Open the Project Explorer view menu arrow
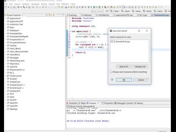Screen dimensions: 176x132 coord(54,15)
